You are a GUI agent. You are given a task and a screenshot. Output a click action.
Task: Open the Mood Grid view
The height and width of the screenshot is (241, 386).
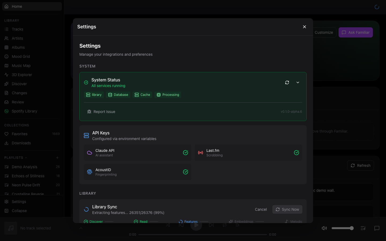coord(21,57)
